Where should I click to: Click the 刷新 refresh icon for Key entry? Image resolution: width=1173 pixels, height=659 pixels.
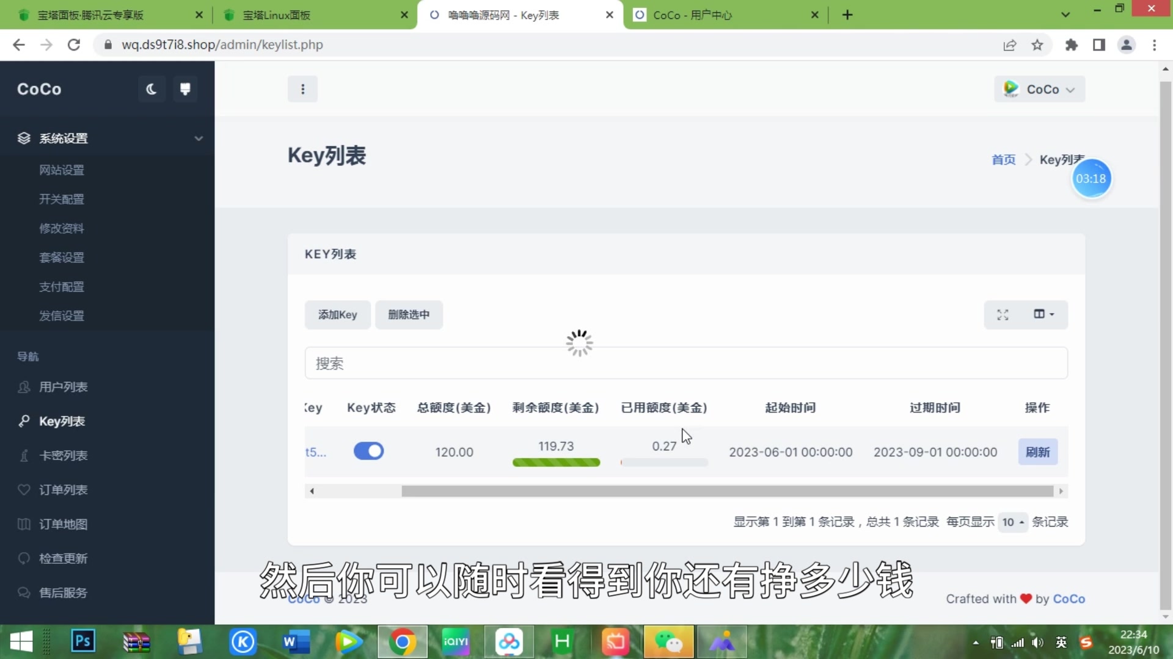tap(1037, 452)
